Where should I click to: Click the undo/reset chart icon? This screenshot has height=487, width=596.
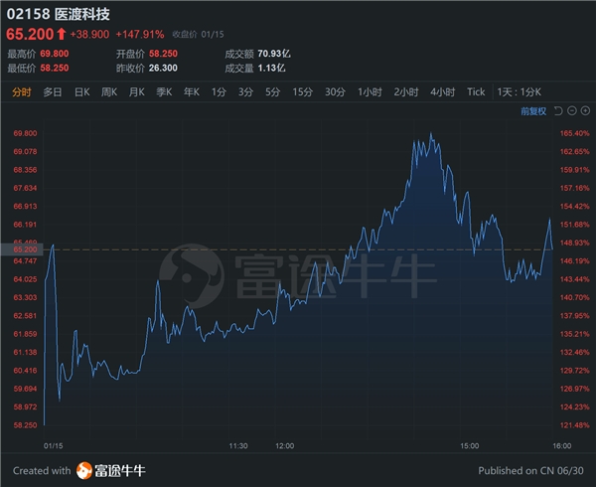point(558,111)
